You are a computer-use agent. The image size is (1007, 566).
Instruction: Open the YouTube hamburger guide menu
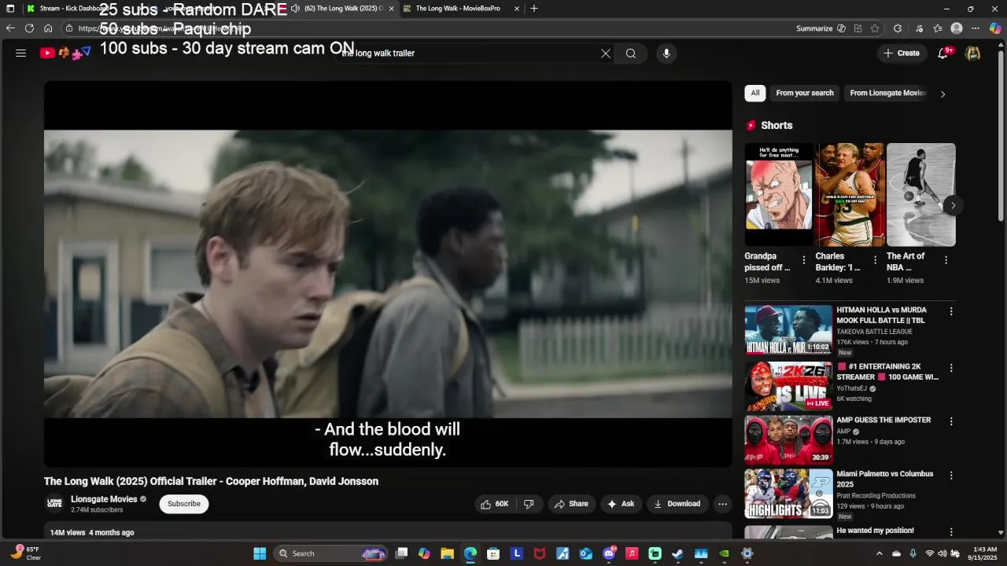(x=21, y=53)
